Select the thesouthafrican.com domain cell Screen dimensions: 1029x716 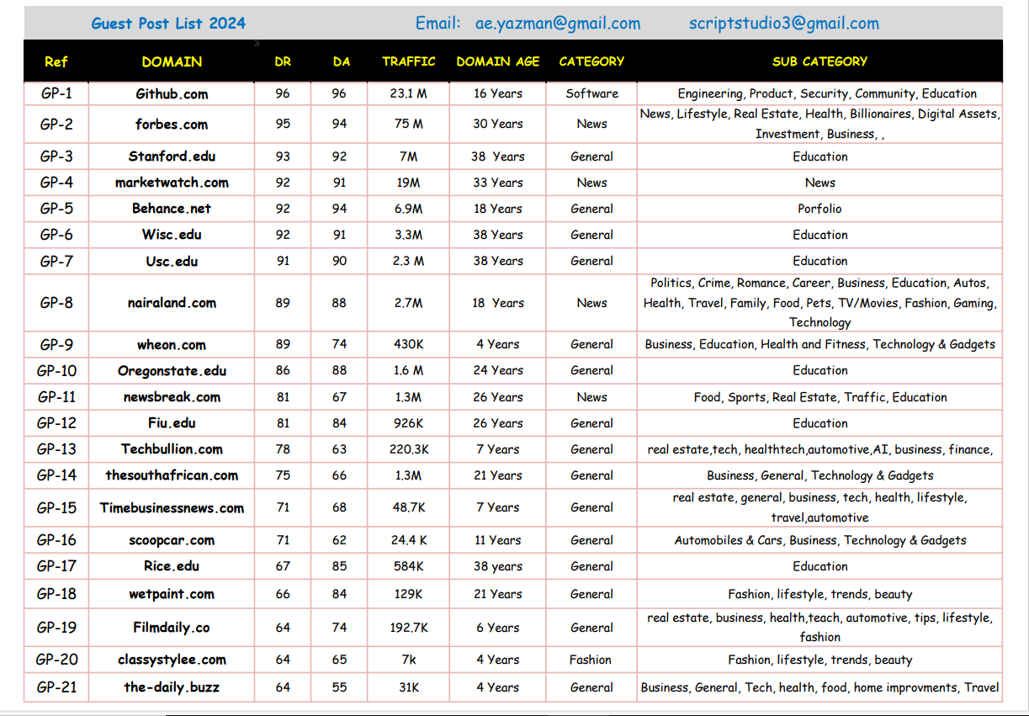point(172,475)
